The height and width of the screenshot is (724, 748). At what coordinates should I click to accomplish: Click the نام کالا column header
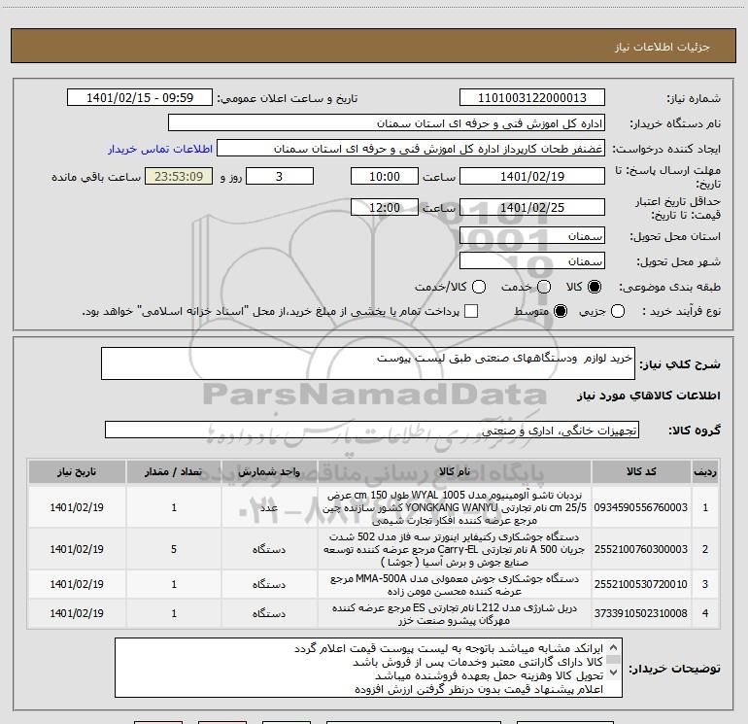(x=455, y=472)
